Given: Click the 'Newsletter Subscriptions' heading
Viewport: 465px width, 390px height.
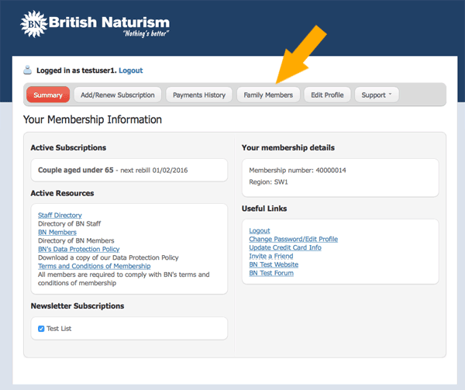Looking at the screenshot, I should pyautogui.click(x=77, y=306).
